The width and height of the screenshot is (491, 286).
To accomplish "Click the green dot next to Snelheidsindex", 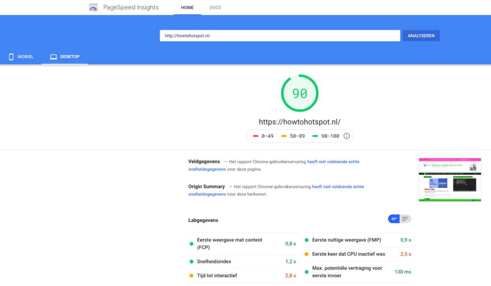I will point(191,262).
